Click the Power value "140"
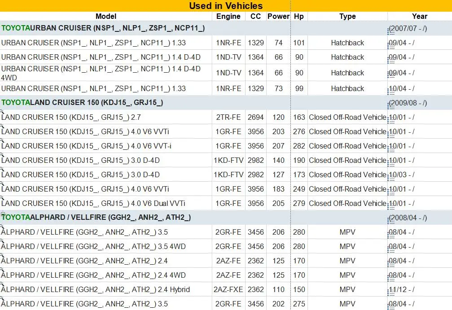 [278, 161]
